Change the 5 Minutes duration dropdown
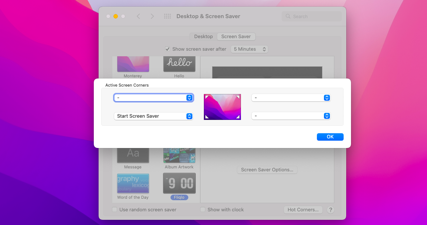This screenshot has width=427, height=225. click(249, 49)
